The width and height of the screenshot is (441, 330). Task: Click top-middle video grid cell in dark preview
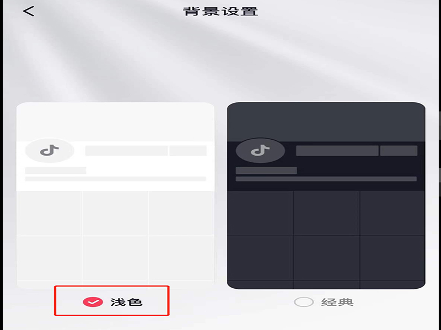click(326, 213)
